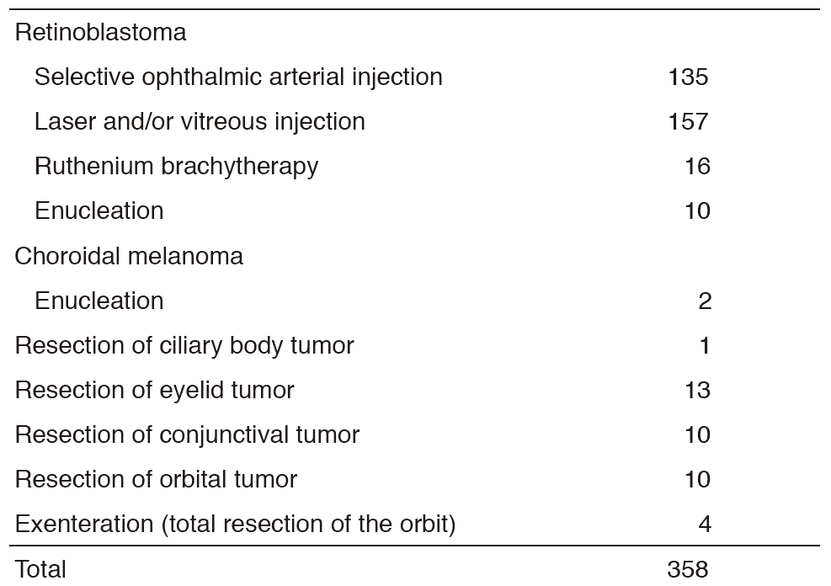
Task: Click the total value 358
Action: click(688, 570)
